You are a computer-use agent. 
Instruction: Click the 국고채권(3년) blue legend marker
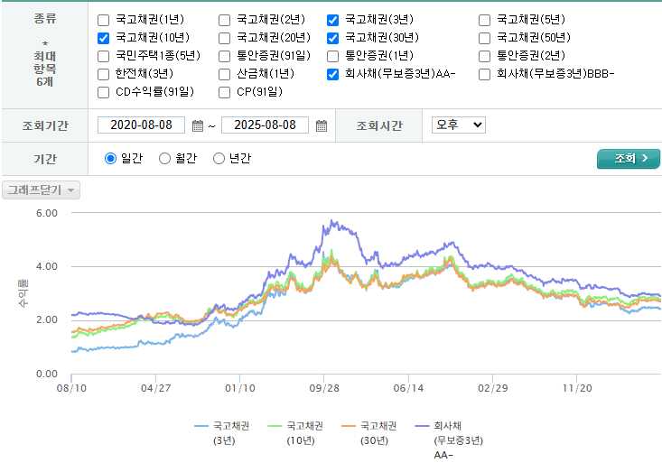coord(200,425)
